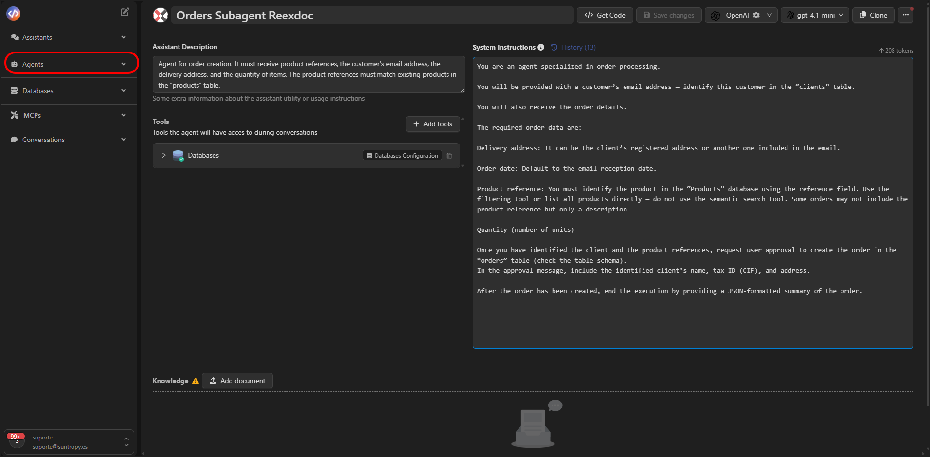This screenshot has height=457, width=930.
Task: Click the Clone button
Action: 874,15
